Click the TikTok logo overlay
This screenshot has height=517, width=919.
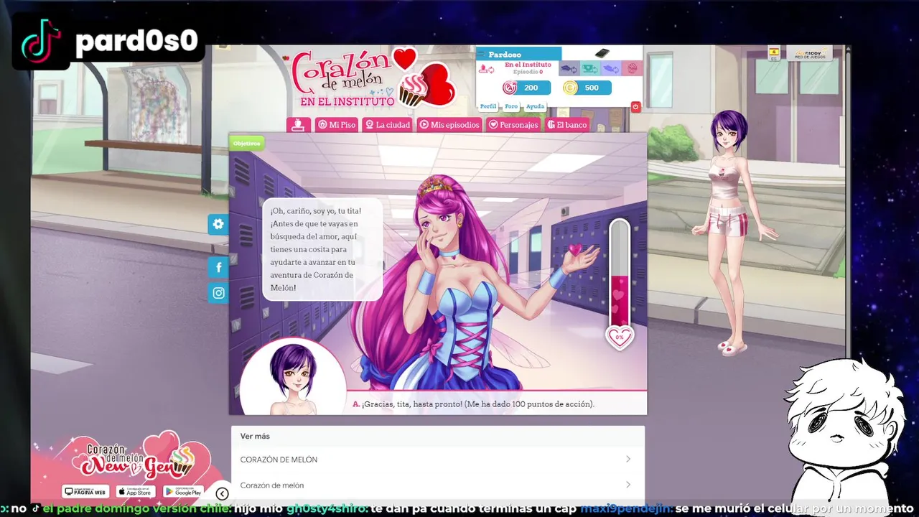[x=41, y=41]
